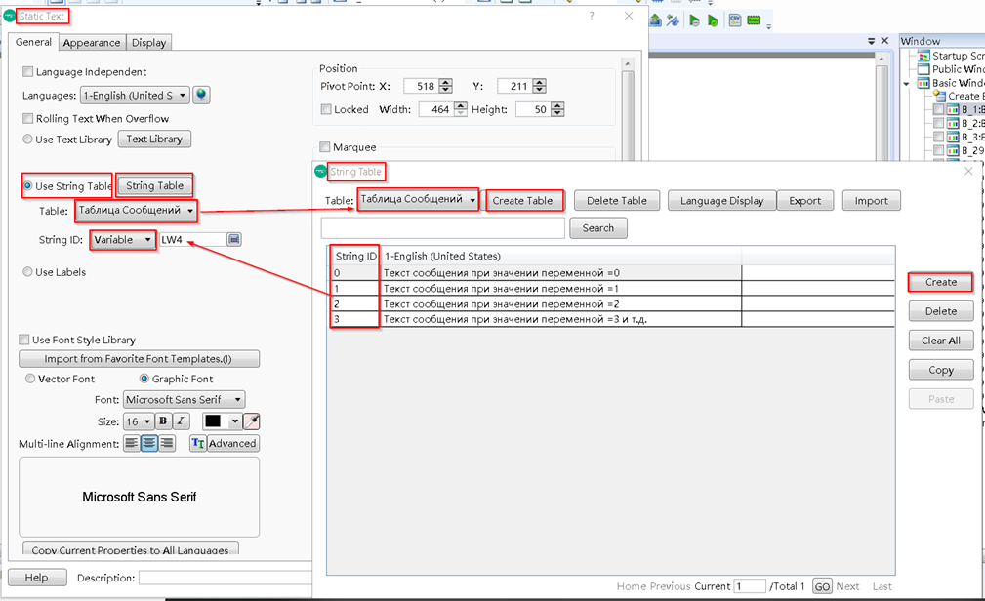
Task: Open address browser icon next to LW4
Action: (234, 239)
